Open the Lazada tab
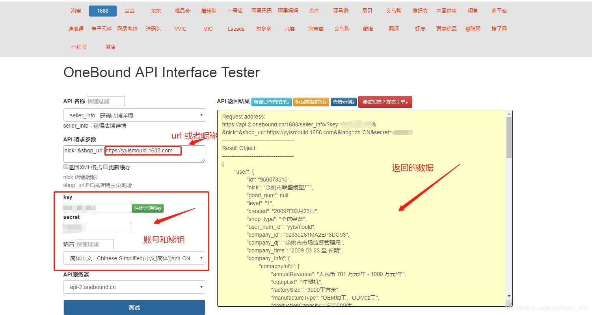Screen dimensions: 592x315 [x=236, y=29]
